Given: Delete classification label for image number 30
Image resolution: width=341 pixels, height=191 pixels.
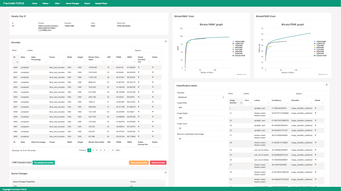Looking at the screenshot, I should coord(315,150).
